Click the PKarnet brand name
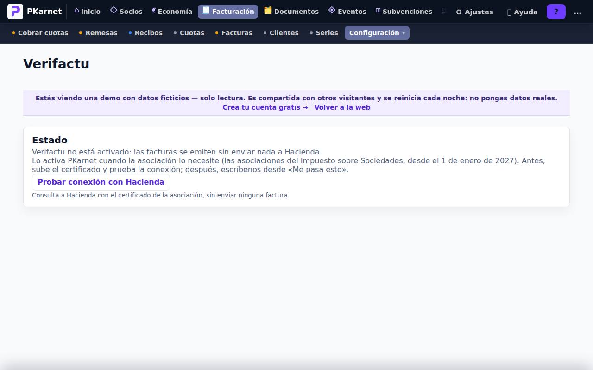This screenshot has height=370, width=593. pyautogui.click(x=44, y=12)
